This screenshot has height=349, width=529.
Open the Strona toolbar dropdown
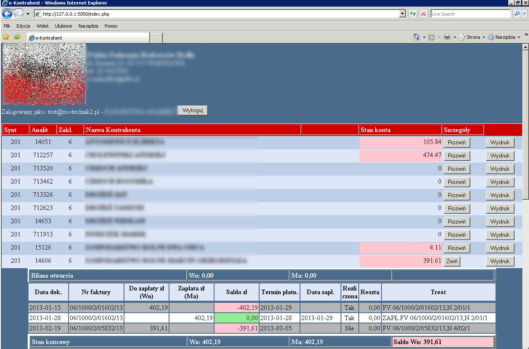[x=473, y=37]
